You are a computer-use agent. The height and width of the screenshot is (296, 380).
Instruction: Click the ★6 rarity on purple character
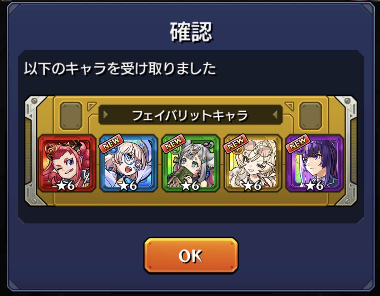314,185
